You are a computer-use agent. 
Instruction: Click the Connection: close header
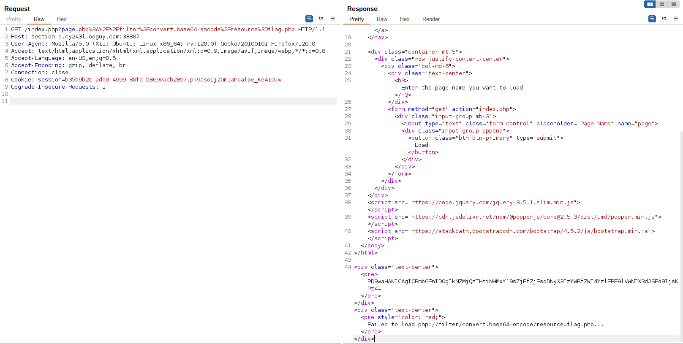click(40, 73)
